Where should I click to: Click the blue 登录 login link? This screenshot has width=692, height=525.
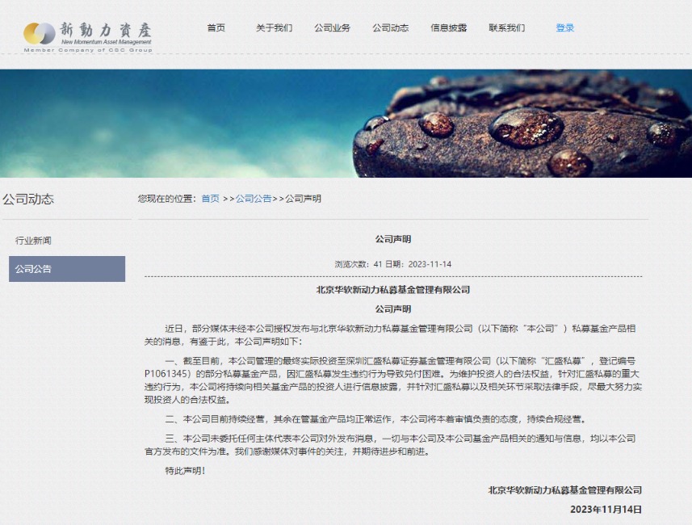pos(565,27)
